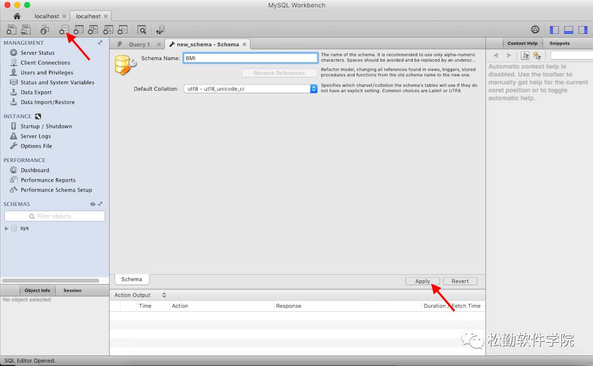The image size is (593, 366).
Task: Close the new_schema - Schema tab
Action: 244,44
